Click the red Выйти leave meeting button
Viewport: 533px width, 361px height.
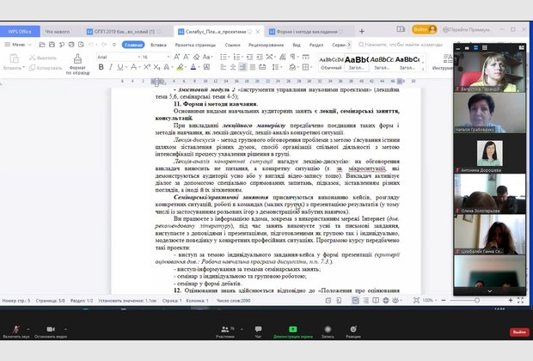pyautogui.click(x=519, y=331)
